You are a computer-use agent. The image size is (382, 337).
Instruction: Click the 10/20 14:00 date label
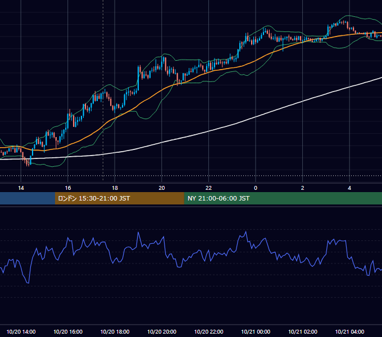coord(21,331)
